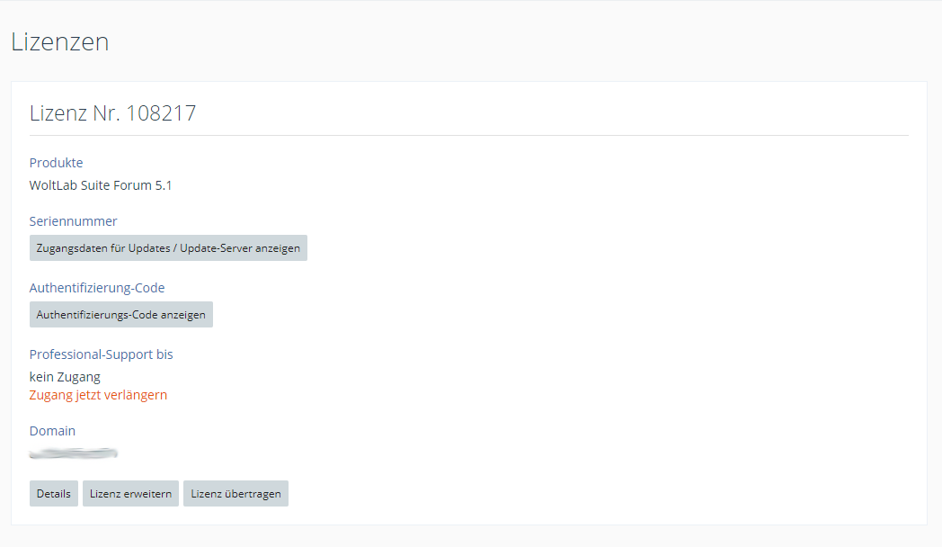Click the words 'Lizenz Nr.' in the card title

(75, 113)
